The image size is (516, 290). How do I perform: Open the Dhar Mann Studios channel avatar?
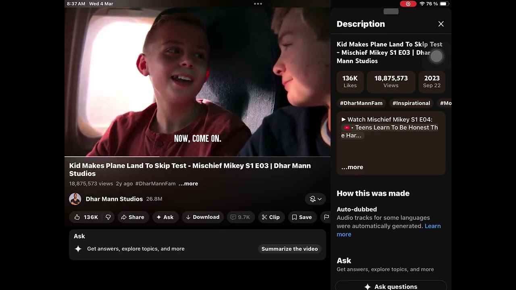(x=75, y=199)
